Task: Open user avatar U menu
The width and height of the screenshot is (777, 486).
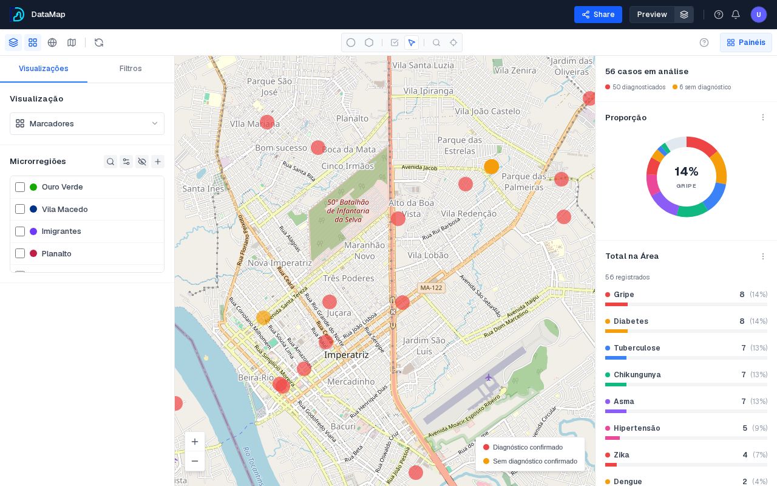Action: 759,15
